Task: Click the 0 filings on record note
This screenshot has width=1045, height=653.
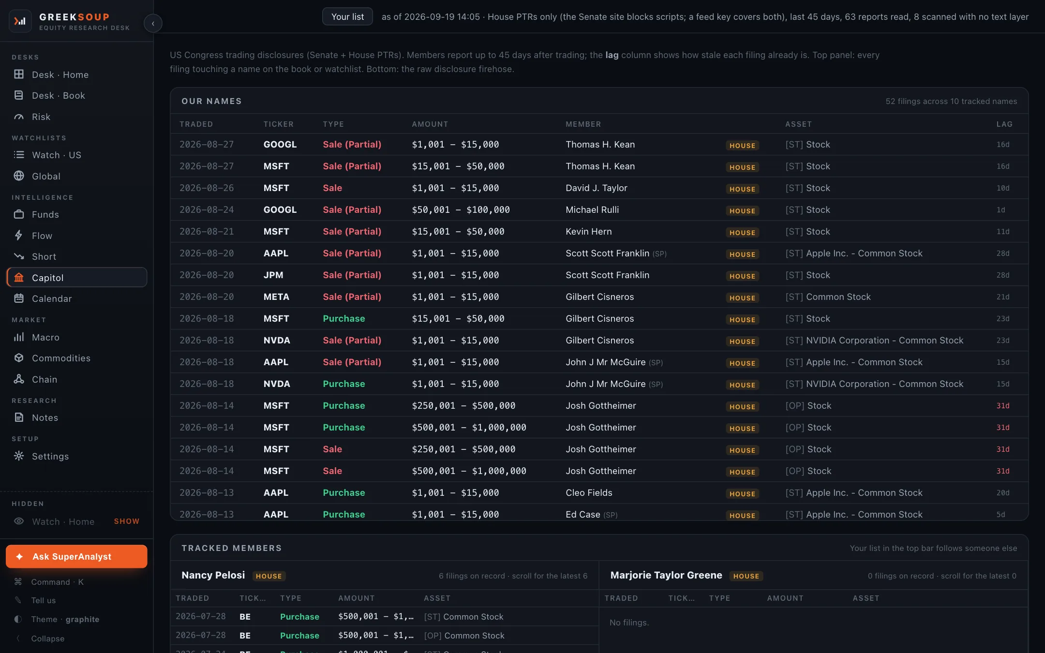Action: point(942,576)
